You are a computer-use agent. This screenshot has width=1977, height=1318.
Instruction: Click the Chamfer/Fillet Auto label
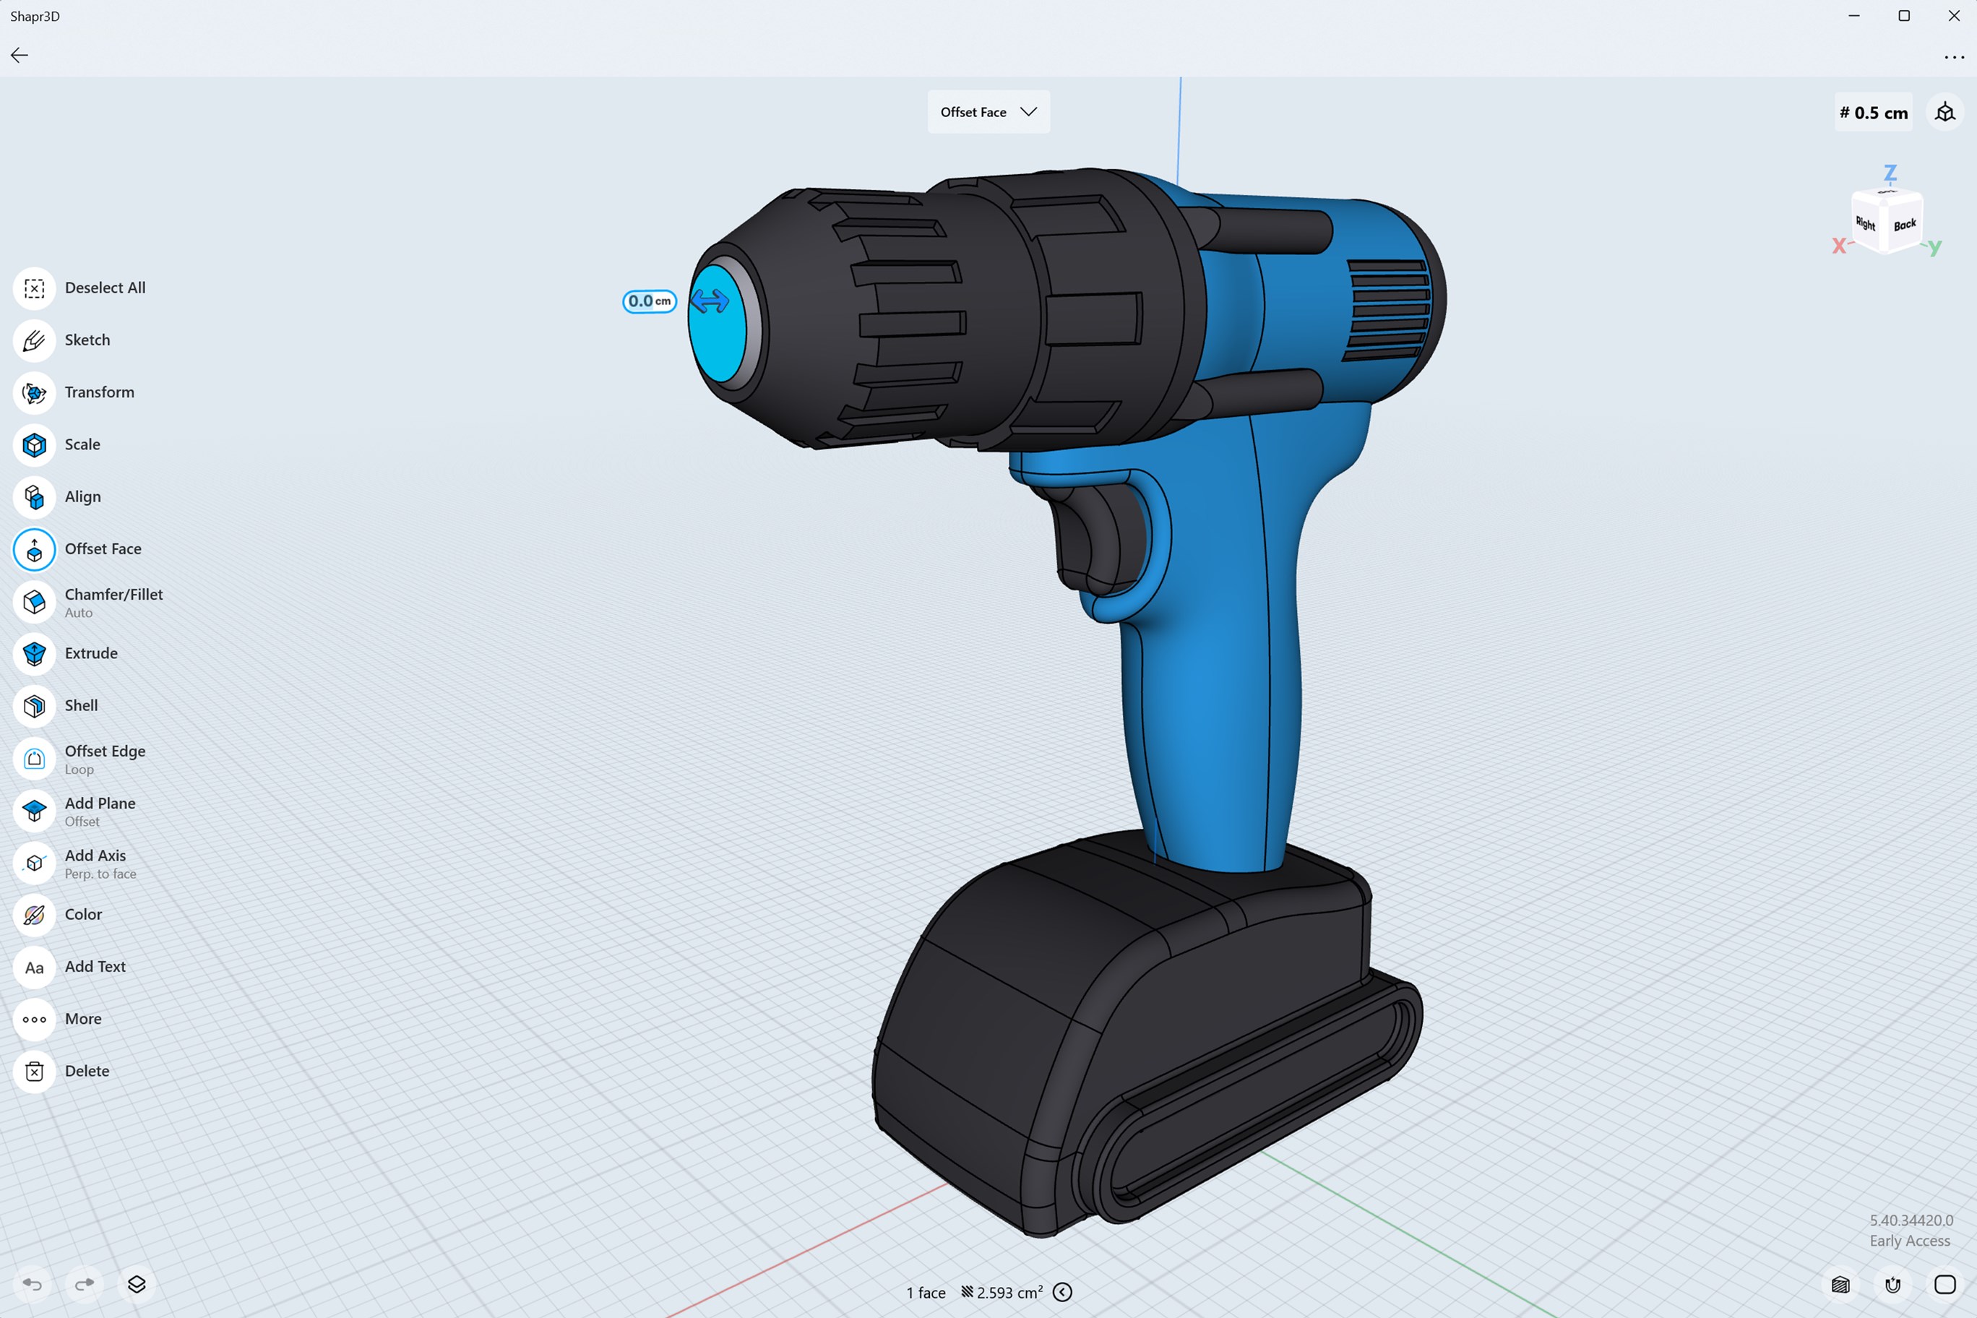[x=113, y=602]
